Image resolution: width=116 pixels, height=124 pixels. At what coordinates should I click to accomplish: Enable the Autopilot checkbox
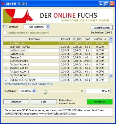5,27
